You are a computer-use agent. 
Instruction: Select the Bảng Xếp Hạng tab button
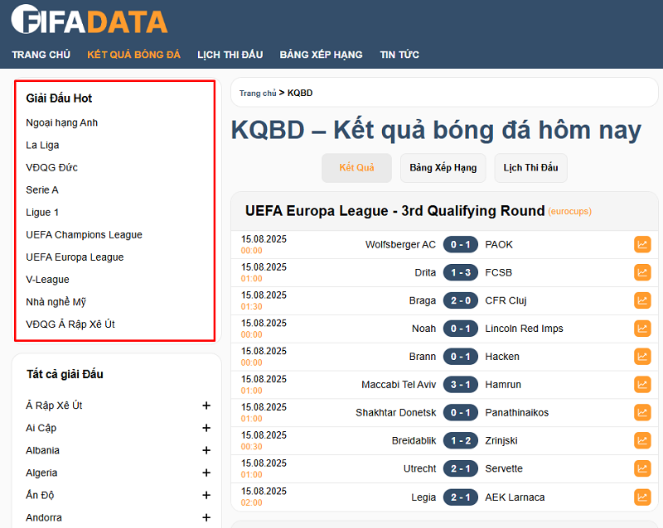(443, 167)
